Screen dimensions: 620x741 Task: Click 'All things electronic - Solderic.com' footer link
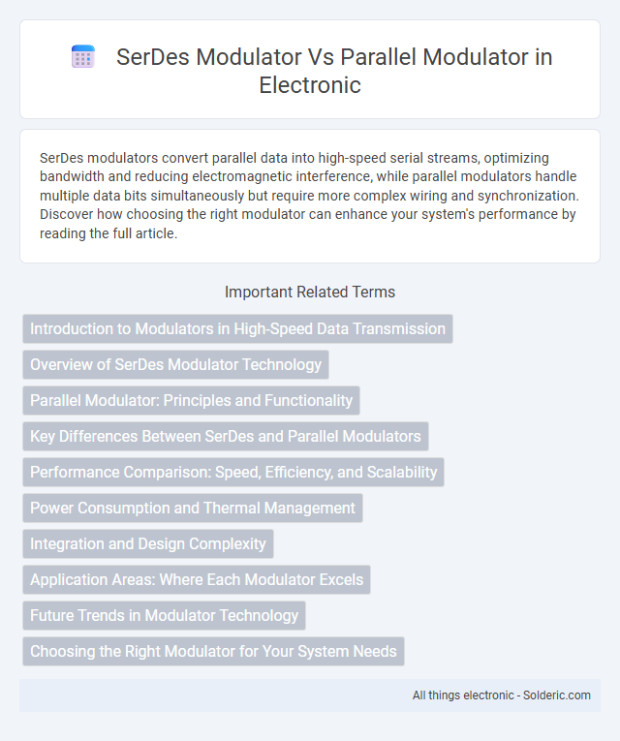tap(502, 695)
